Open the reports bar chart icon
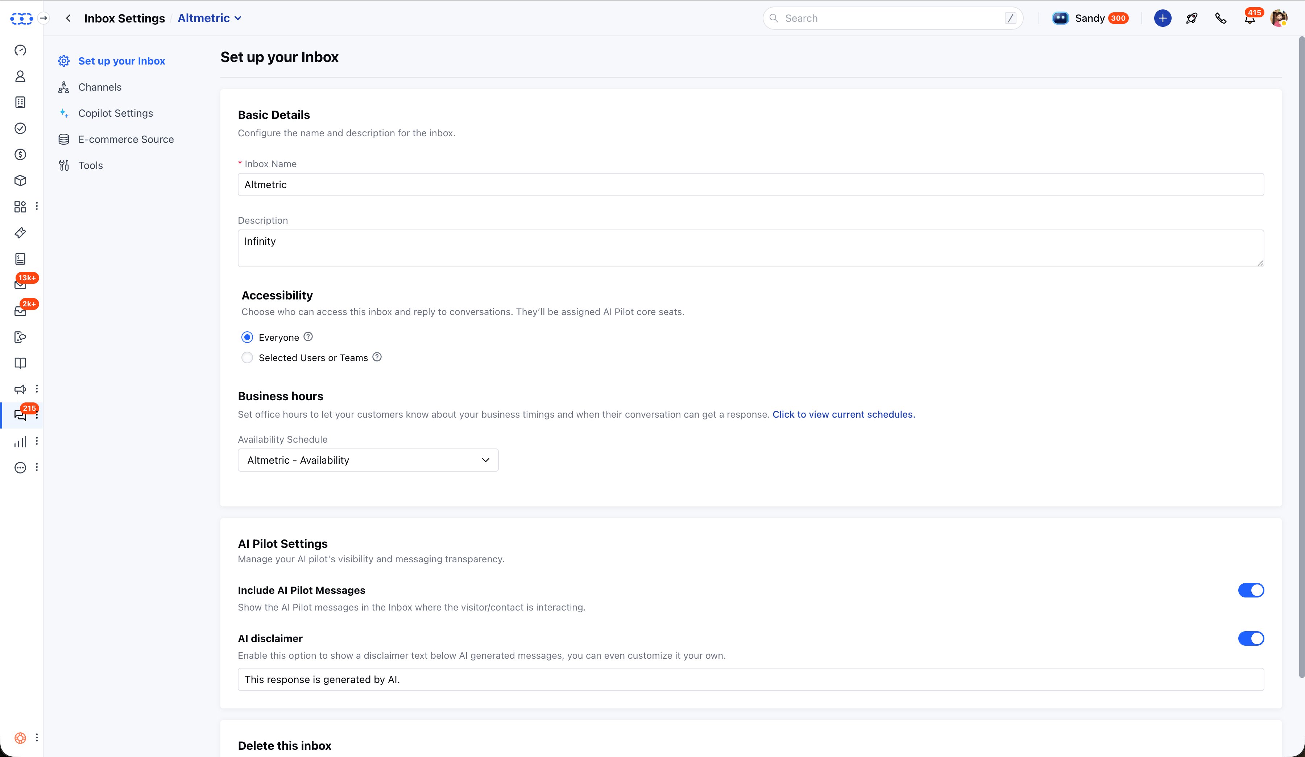The width and height of the screenshot is (1305, 757). pyautogui.click(x=20, y=441)
